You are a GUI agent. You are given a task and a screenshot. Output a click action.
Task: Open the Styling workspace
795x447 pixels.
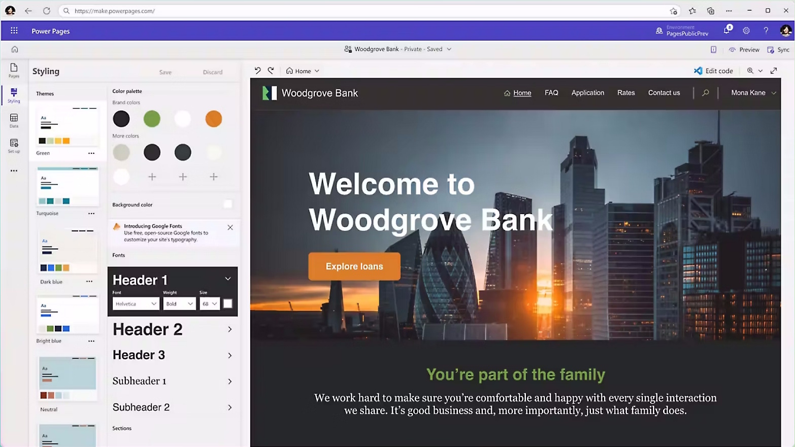pos(14,95)
